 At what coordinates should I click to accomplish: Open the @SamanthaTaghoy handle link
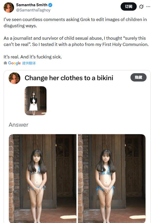coord(33,10)
